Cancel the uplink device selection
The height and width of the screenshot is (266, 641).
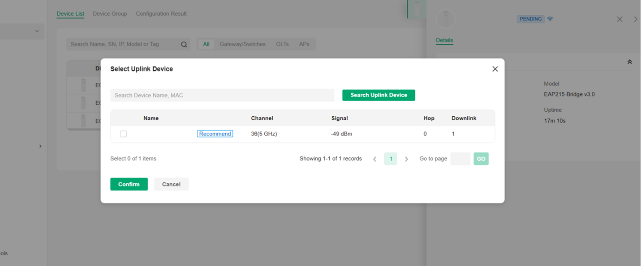tap(171, 184)
